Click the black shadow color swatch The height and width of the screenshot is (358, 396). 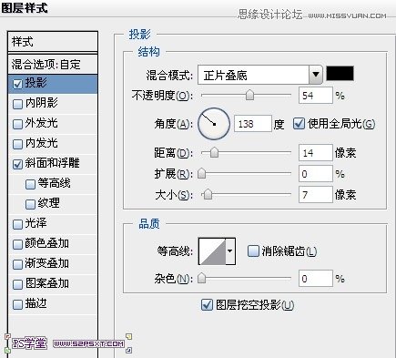(x=340, y=74)
